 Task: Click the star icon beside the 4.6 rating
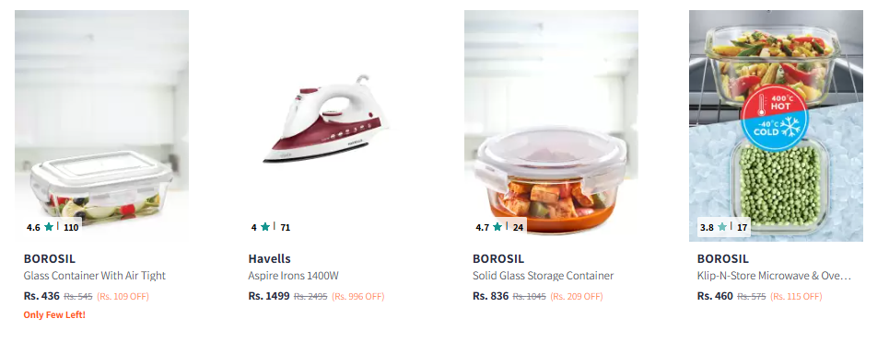click(x=49, y=227)
